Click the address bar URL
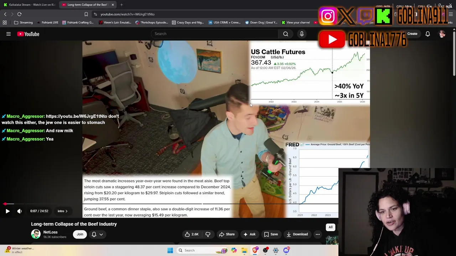This screenshot has height=256, width=456. 128,14
